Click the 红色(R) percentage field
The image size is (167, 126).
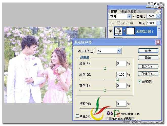tap(121, 64)
